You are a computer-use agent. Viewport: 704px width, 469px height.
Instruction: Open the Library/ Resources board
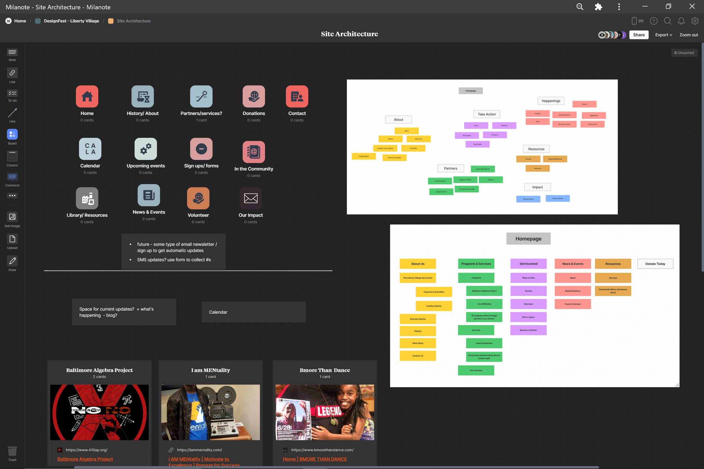tap(87, 198)
